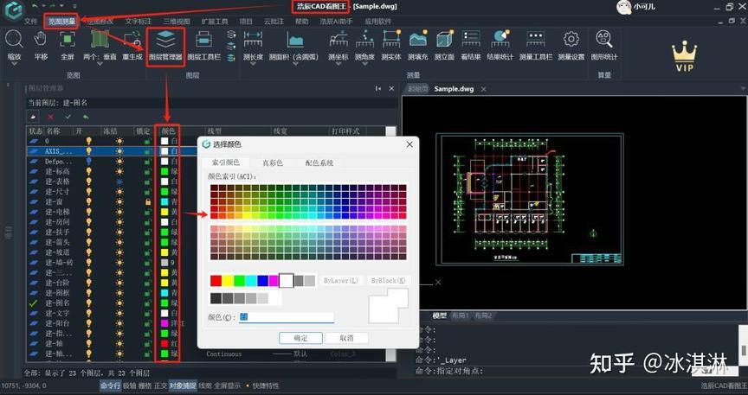The height and width of the screenshot is (395, 748).
Task: Click the green check set-current layer icon
Action: click(x=68, y=117)
